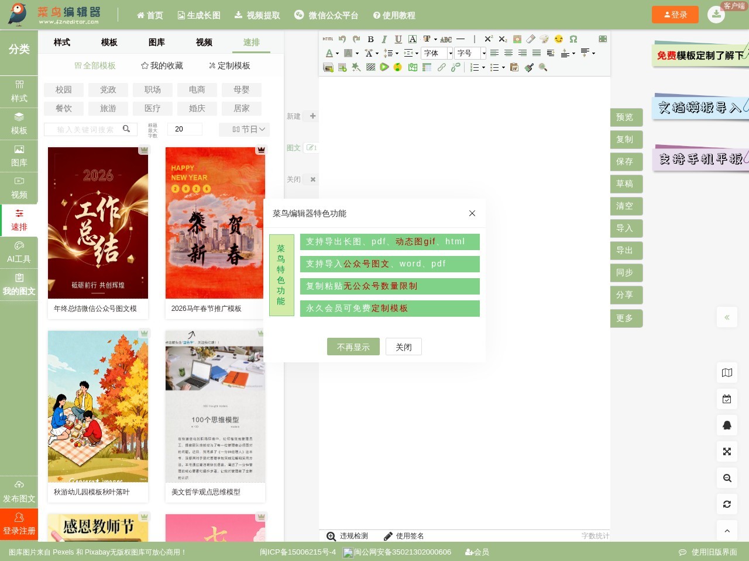Click the fullscreen expand icon on right sidebar
This screenshot has height=561, width=749.
pos(727,451)
